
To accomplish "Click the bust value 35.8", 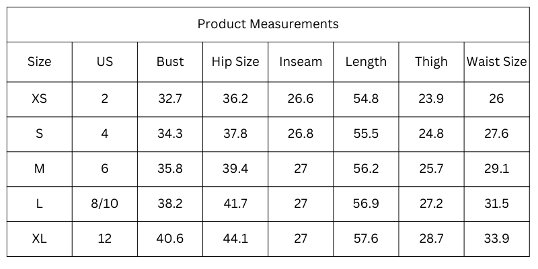I will pyautogui.click(x=170, y=169).
